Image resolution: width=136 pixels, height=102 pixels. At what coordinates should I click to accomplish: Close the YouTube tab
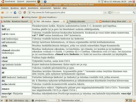31,22
